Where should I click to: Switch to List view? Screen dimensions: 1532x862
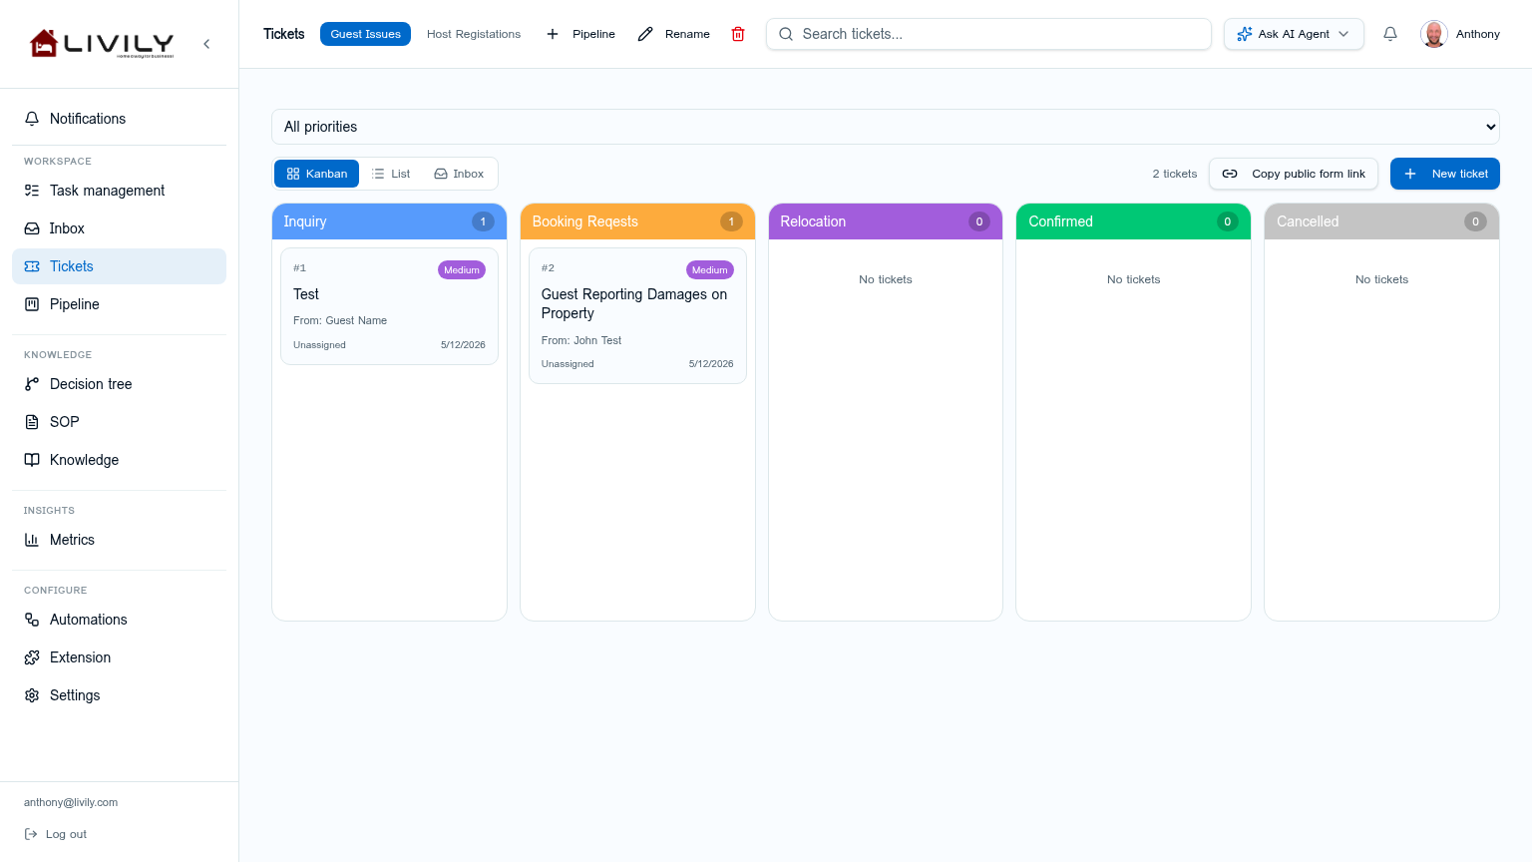pyautogui.click(x=391, y=174)
